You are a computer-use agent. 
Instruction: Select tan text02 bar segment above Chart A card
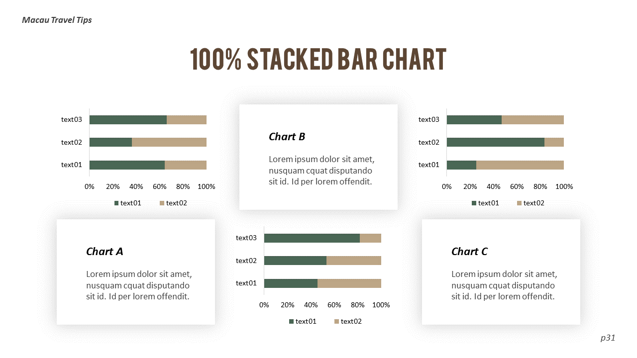tap(169, 142)
